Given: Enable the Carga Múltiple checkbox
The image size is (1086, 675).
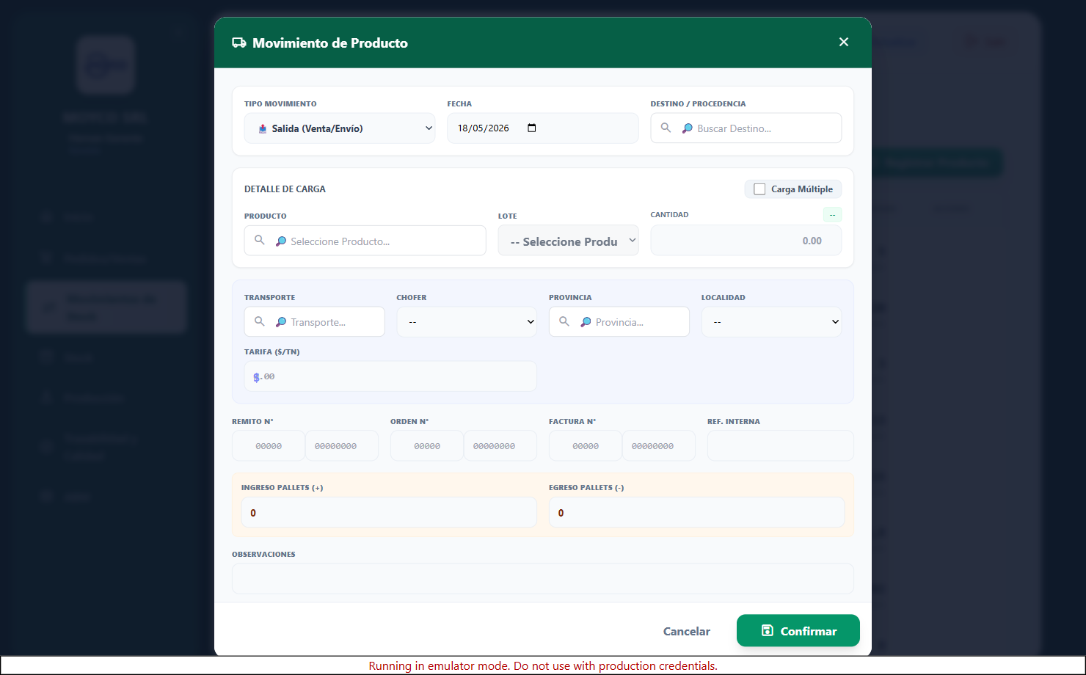Looking at the screenshot, I should click(x=759, y=189).
